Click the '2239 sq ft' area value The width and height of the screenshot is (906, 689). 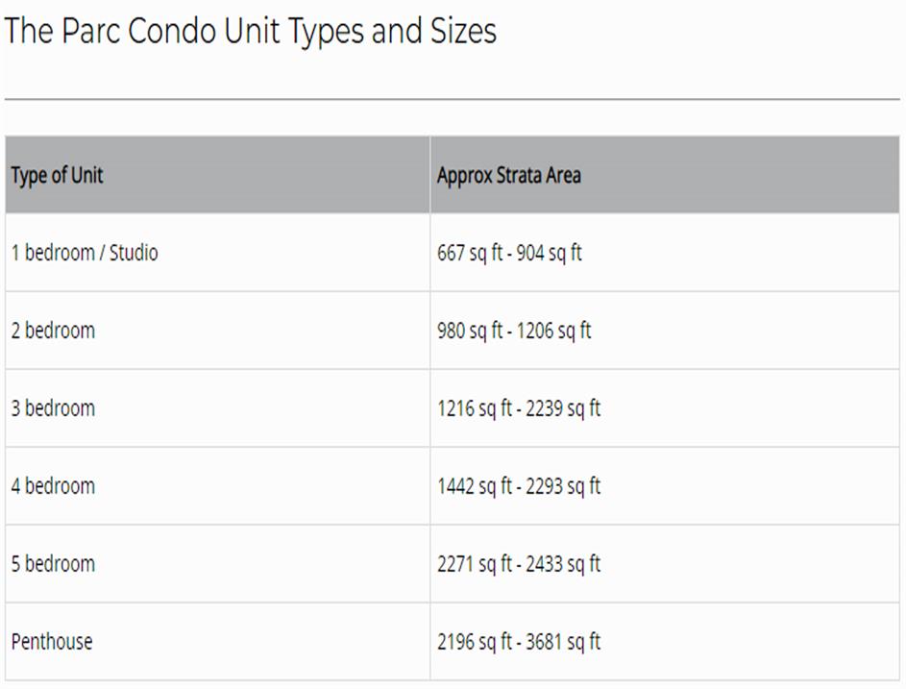[563, 408]
